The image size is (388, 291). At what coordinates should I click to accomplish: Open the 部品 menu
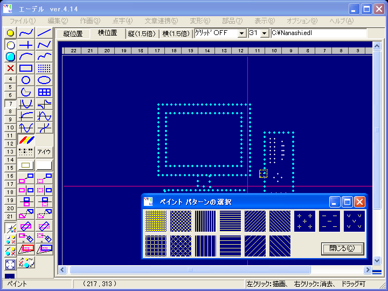click(x=232, y=21)
